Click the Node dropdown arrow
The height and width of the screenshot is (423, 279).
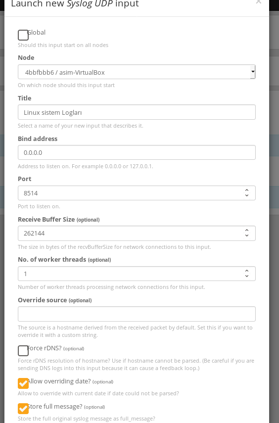tap(253, 72)
